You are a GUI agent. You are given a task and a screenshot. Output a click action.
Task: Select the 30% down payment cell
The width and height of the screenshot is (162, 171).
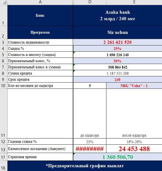[118, 61]
